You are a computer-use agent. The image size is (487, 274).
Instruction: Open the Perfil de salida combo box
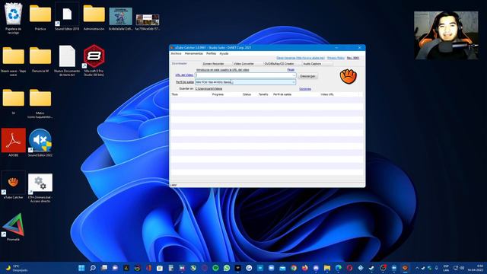[245, 82]
